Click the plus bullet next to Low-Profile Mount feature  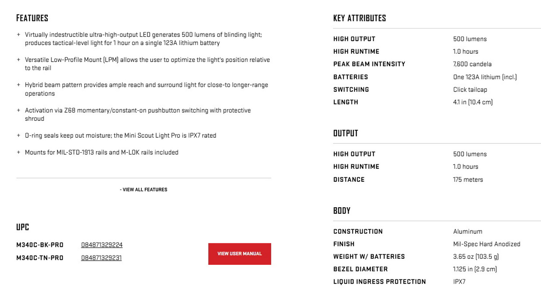click(x=18, y=60)
